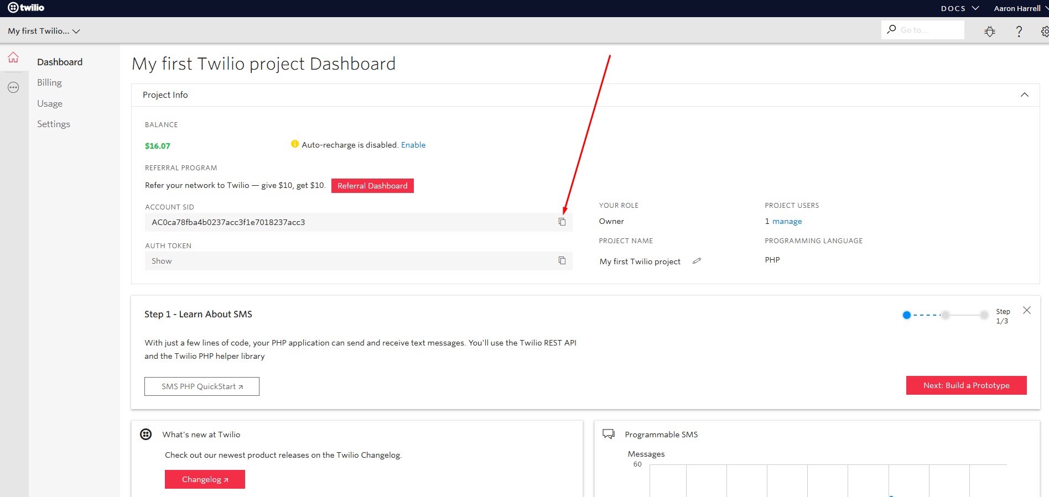The image size is (1049, 497).
Task: Copy the Account SID to clipboard
Action: pyautogui.click(x=562, y=222)
